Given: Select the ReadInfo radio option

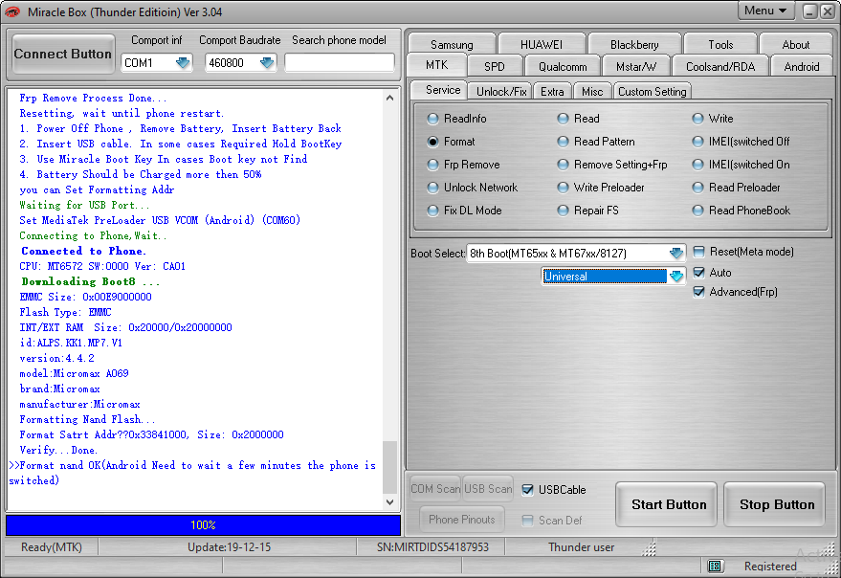Looking at the screenshot, I should (x=456, y=119).
